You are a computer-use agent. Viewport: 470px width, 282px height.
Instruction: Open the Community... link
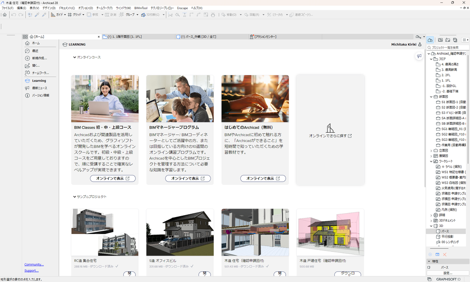[x=34, y=265]
